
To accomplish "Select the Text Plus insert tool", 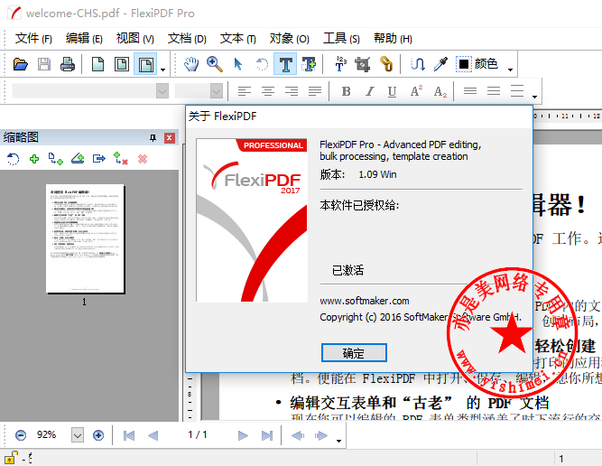I will [309, 64].
